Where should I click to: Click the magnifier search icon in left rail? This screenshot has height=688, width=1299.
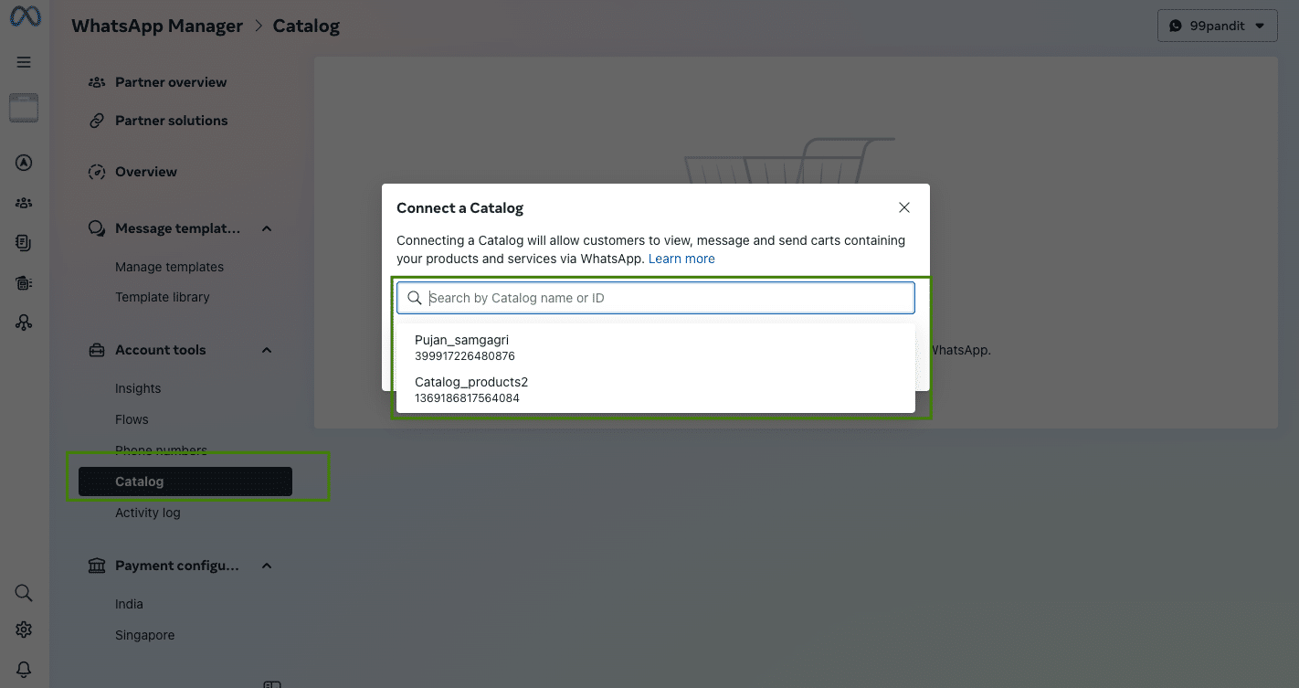click(24, 593)
